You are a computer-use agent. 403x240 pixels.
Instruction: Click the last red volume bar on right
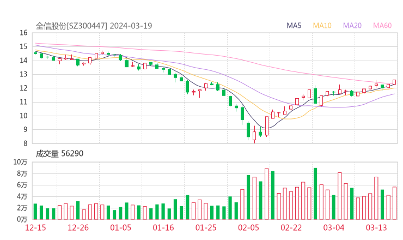(x=394, y=203)
